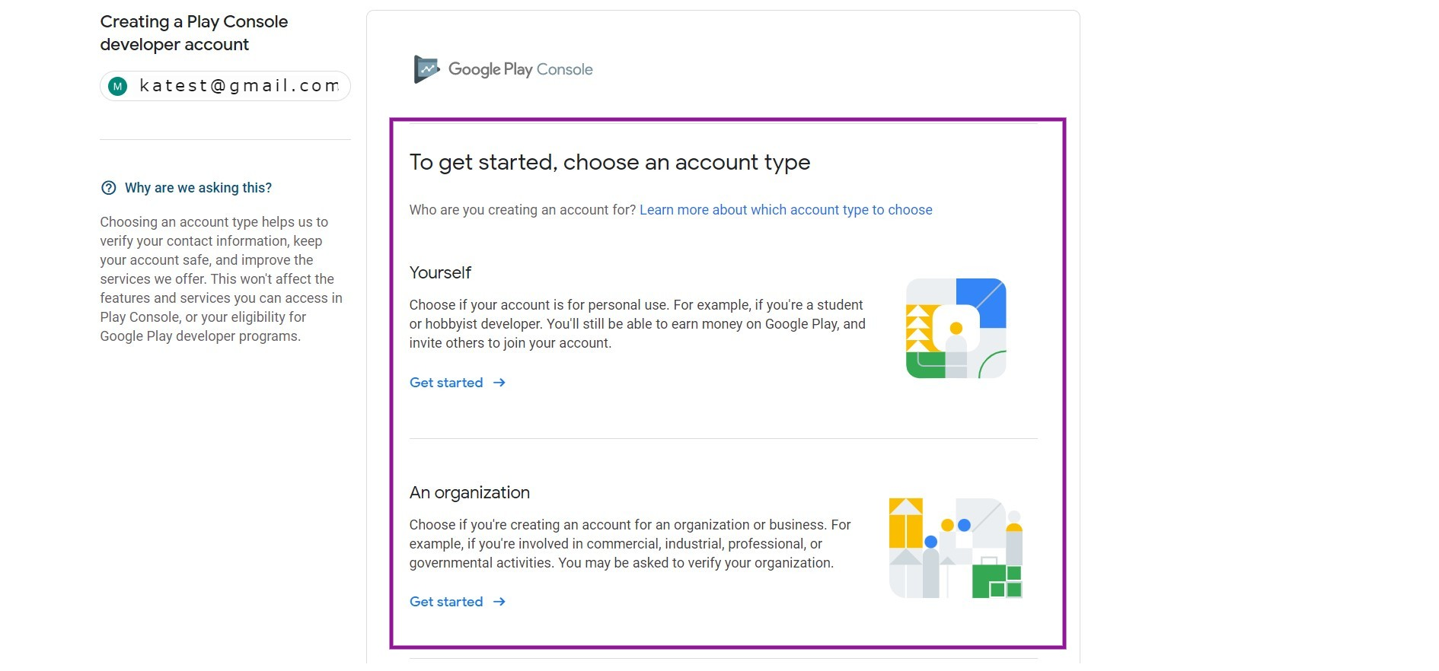Click the "Yourself" heading
1439x671 pixels.
click(440, 272)
